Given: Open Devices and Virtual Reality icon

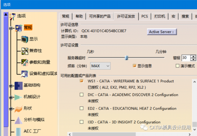Looking at the screenshot, I should 24,74.
